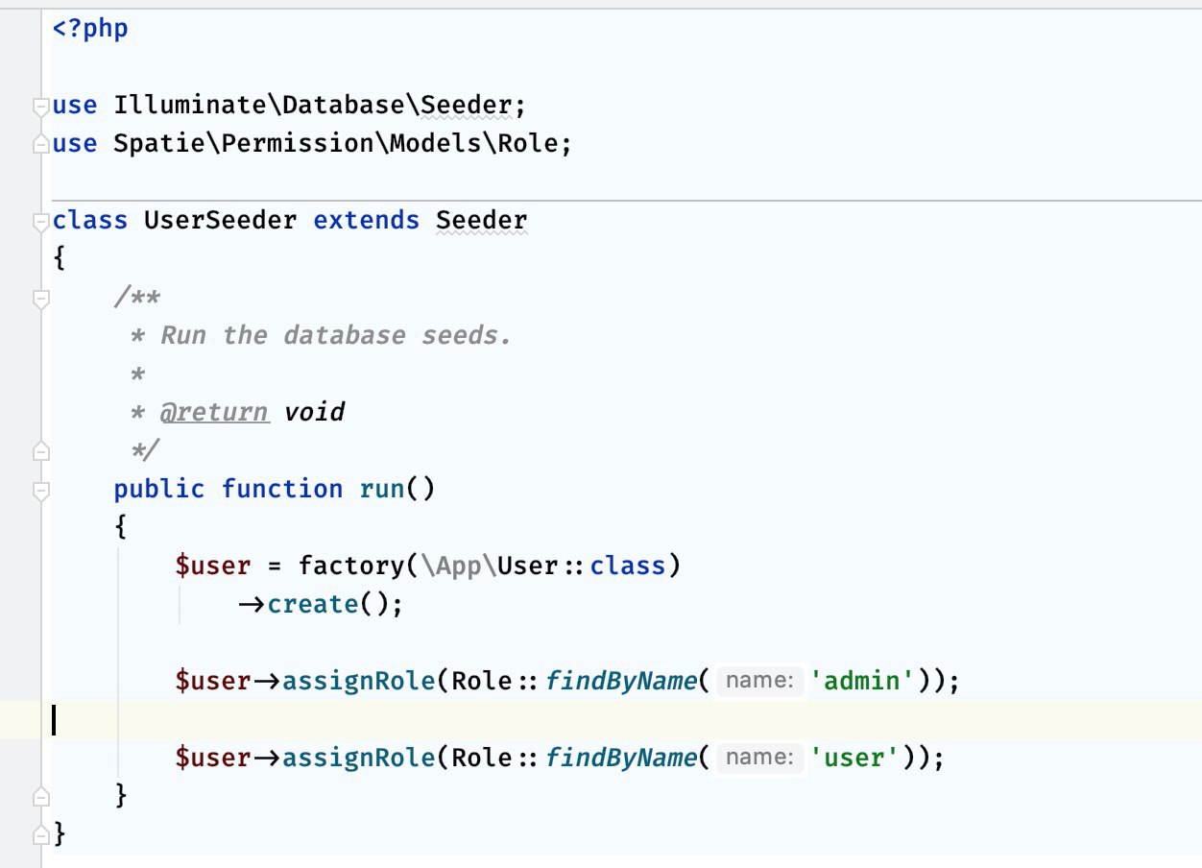Click the '@return' doc tag
This screenshot has height=868, width=1202.
pos(213,412)
